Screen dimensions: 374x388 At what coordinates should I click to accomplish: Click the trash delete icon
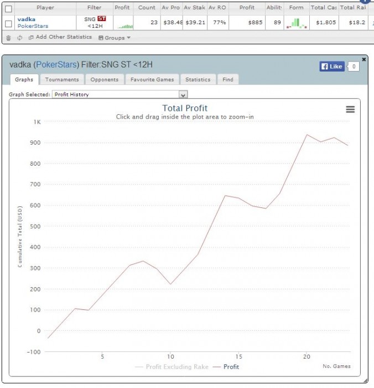pyautogui.click(x=8, y=38)
